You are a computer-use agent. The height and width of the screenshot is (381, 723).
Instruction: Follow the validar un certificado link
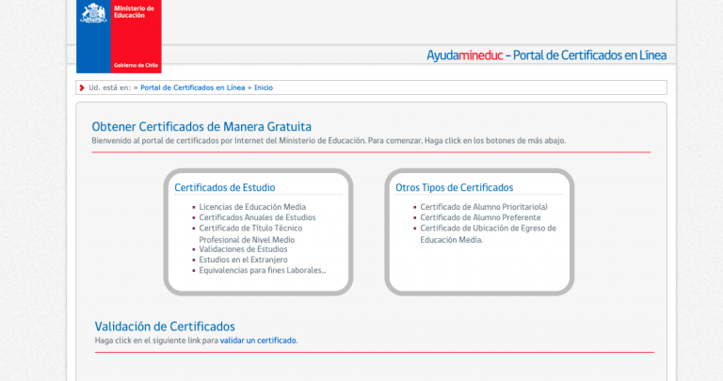(x=258, y=340)
